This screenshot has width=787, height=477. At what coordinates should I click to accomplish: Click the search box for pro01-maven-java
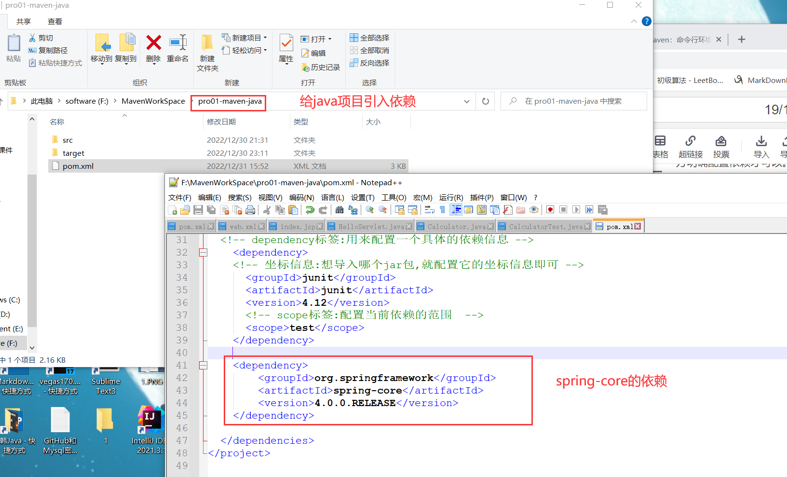coord(573,101)
